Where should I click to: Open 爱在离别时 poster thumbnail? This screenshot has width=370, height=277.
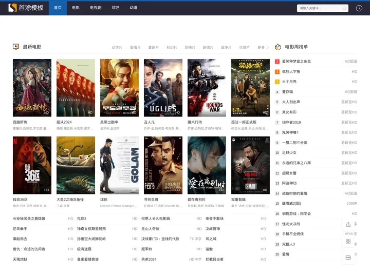pos(207,165)
